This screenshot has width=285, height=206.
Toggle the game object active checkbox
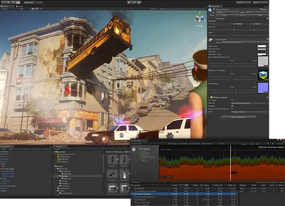(x=214, y=9)
